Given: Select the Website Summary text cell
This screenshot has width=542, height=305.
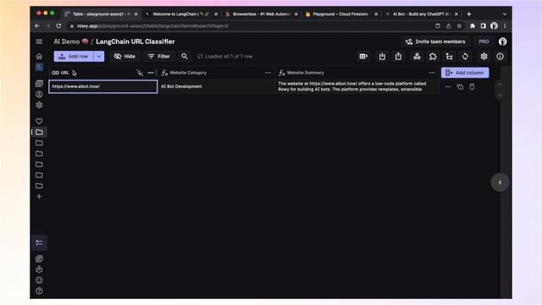Looking at the screenshot, I should pos(357,86).
